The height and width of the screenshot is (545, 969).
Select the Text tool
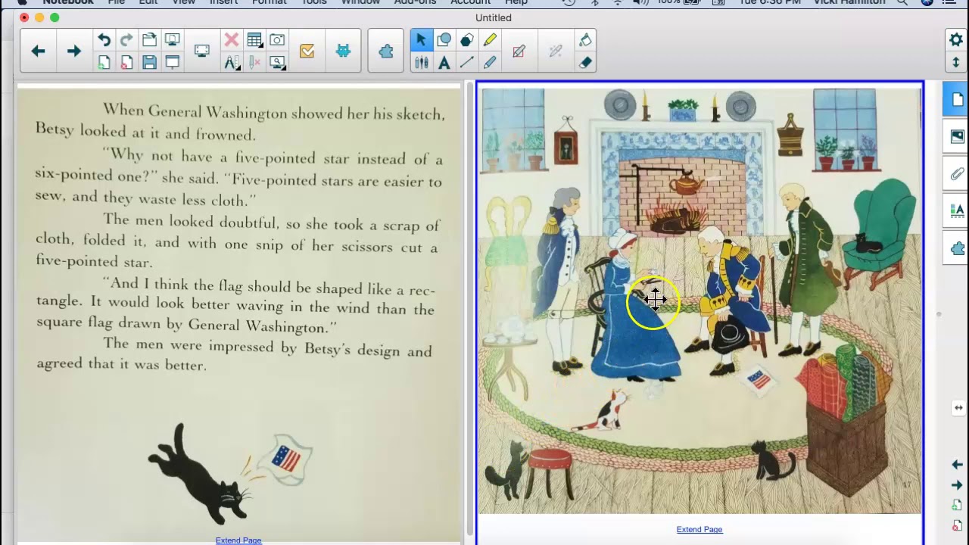(x=444, y=62)
